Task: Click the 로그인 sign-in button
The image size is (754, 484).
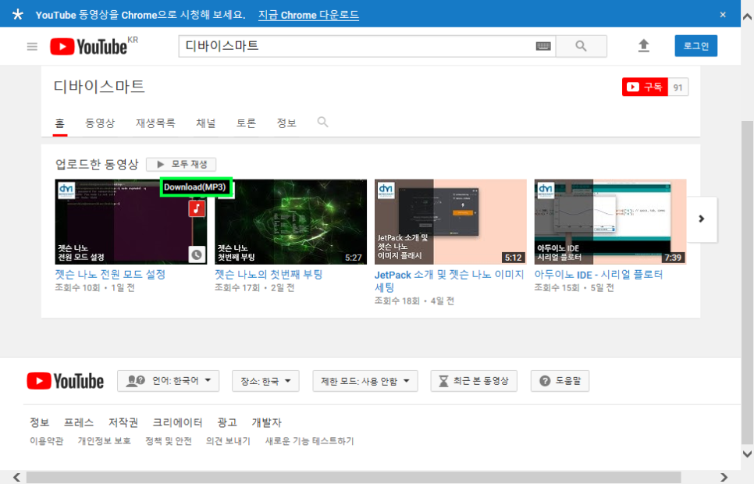Action: [695, 46]
